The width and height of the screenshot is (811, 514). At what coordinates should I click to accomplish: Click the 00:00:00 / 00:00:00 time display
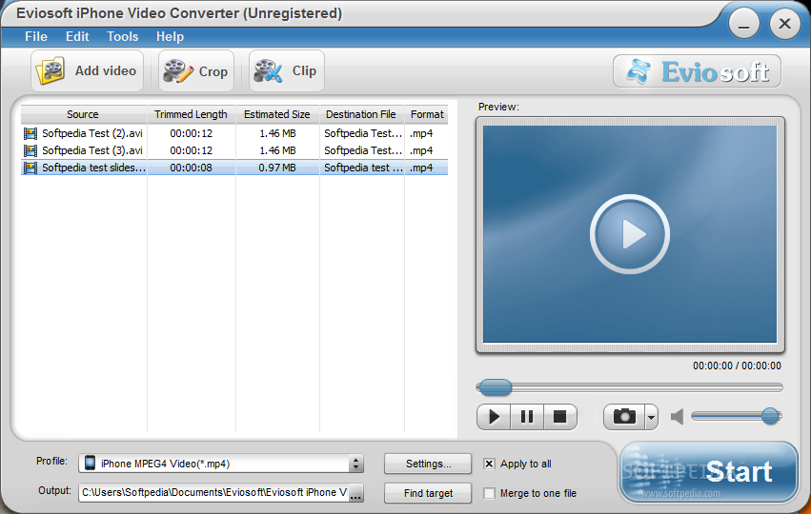[x=737, y=366]
